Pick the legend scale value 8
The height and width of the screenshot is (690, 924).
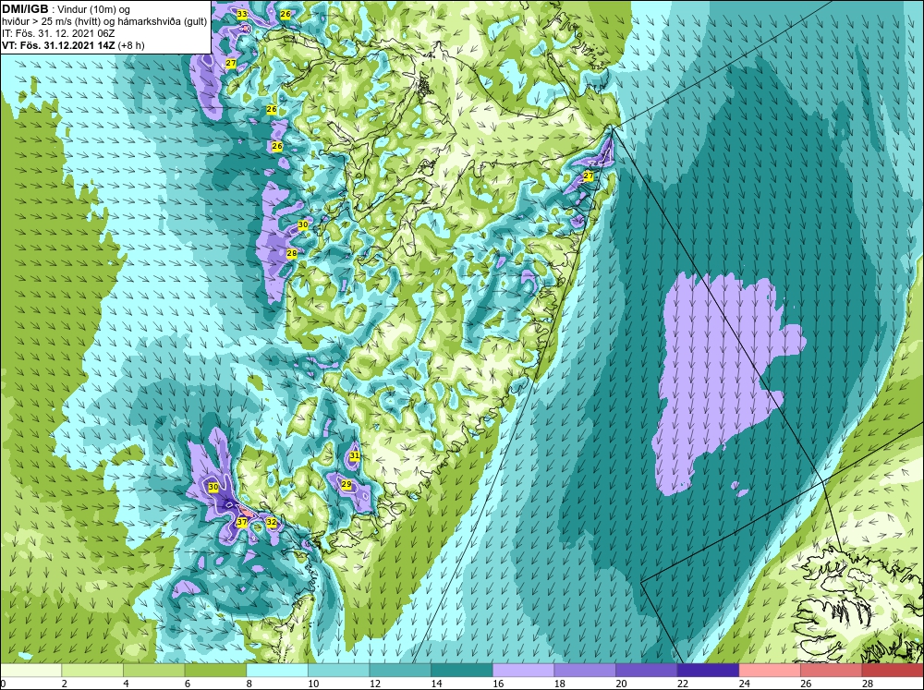pos(249,684)
